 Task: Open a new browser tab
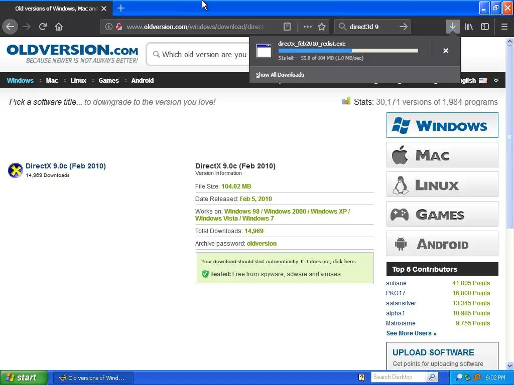tap(121, 8)
